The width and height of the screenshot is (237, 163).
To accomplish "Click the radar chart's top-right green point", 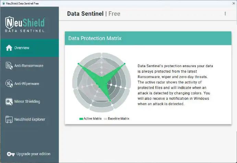I will pyautogui.click(x=125, y=64).
